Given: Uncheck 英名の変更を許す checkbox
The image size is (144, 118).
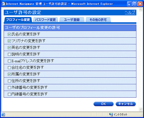Looking at the screenshot, I should pyautogui.click(x=9, y=48).
